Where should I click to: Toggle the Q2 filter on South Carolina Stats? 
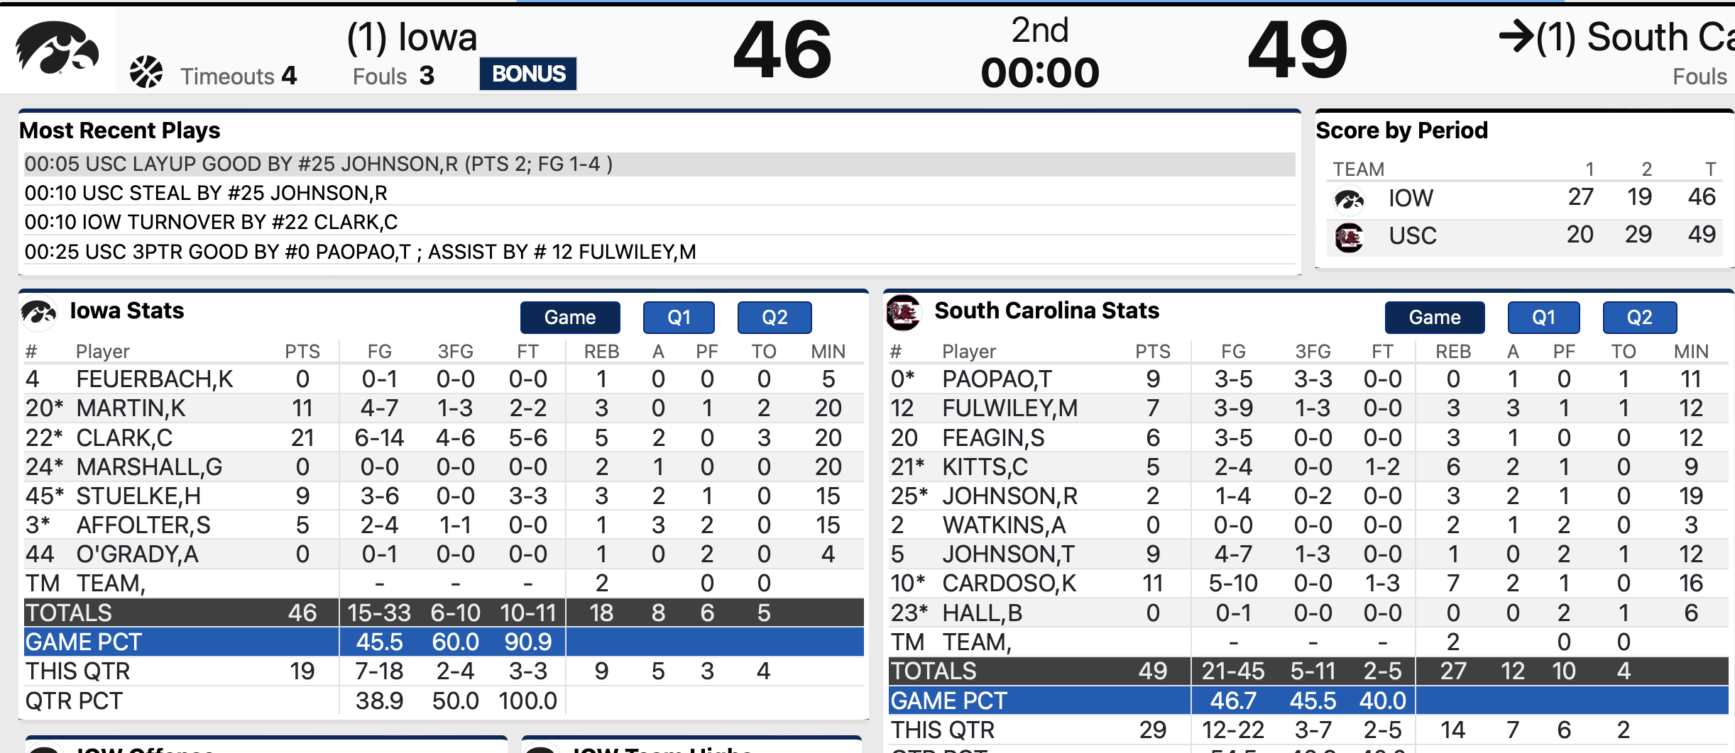1639,318
